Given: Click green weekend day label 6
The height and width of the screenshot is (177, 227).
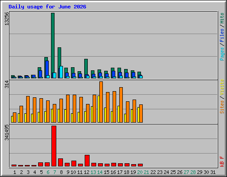Looking at the screenshot, I should (48, 172).
